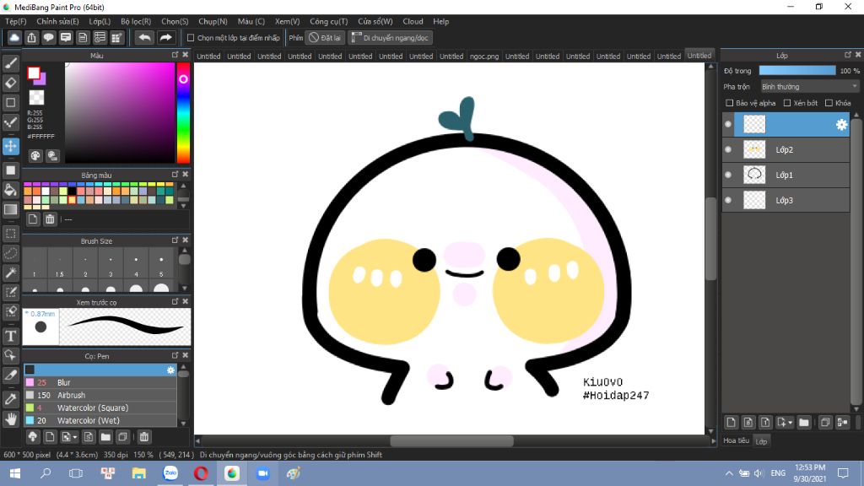Open active brush settings gear
864x486 pixels.
(170, 370)
